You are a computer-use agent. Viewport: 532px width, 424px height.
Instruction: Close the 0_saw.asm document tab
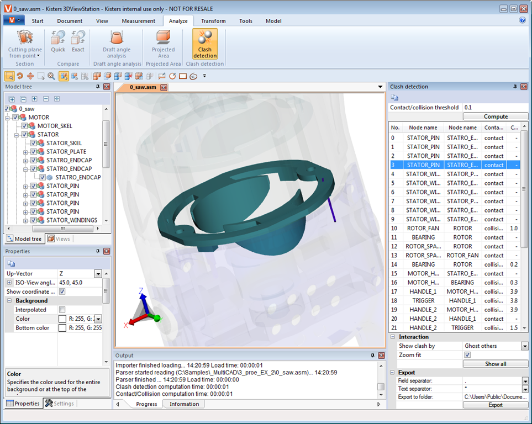[164, 87]
